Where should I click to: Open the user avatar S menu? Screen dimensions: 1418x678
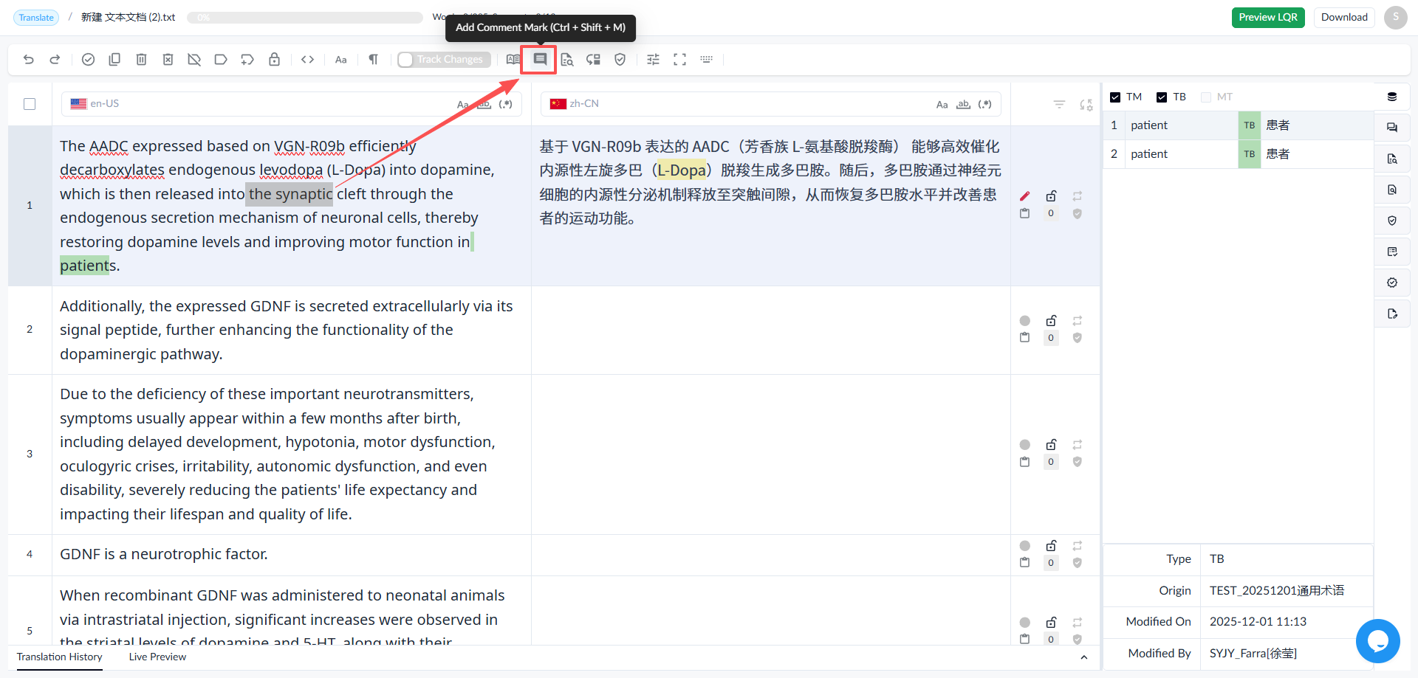[x=1396, y=18]
